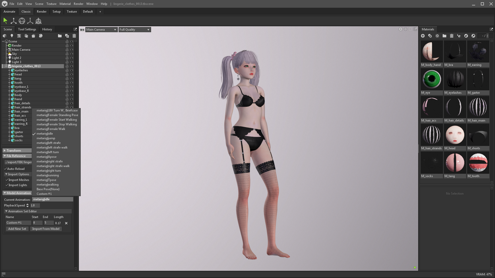Pop out the Scene panel
Viewport: 495px width, 278px height.
(75, 29)
